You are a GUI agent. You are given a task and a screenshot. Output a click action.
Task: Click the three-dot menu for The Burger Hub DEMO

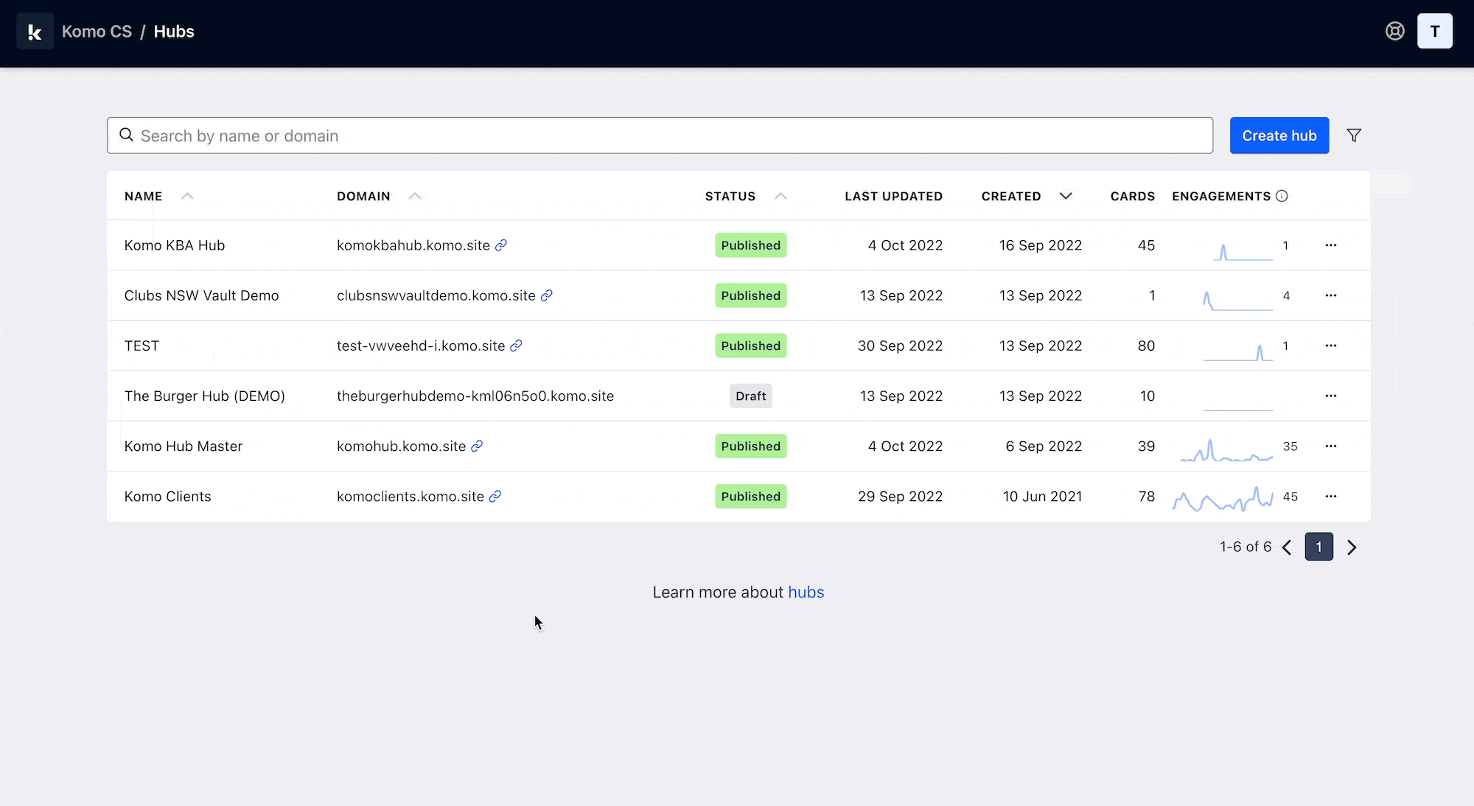point(1330,395)
